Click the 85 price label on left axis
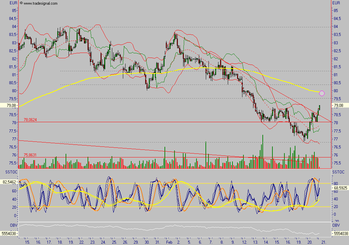349x245 pixels. [14, 10]
